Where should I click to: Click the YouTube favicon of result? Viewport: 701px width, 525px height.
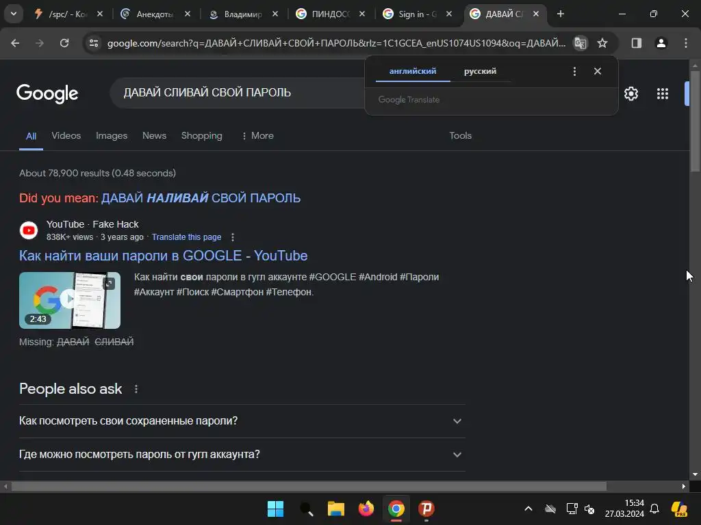[29, 230]
